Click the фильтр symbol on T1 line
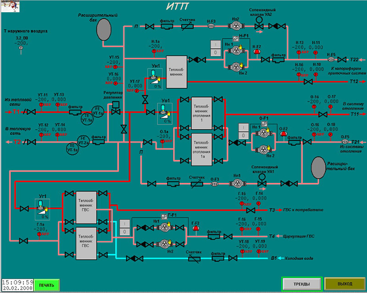The image size is (367, 293). pyautogui.click(x=75, y=112)
